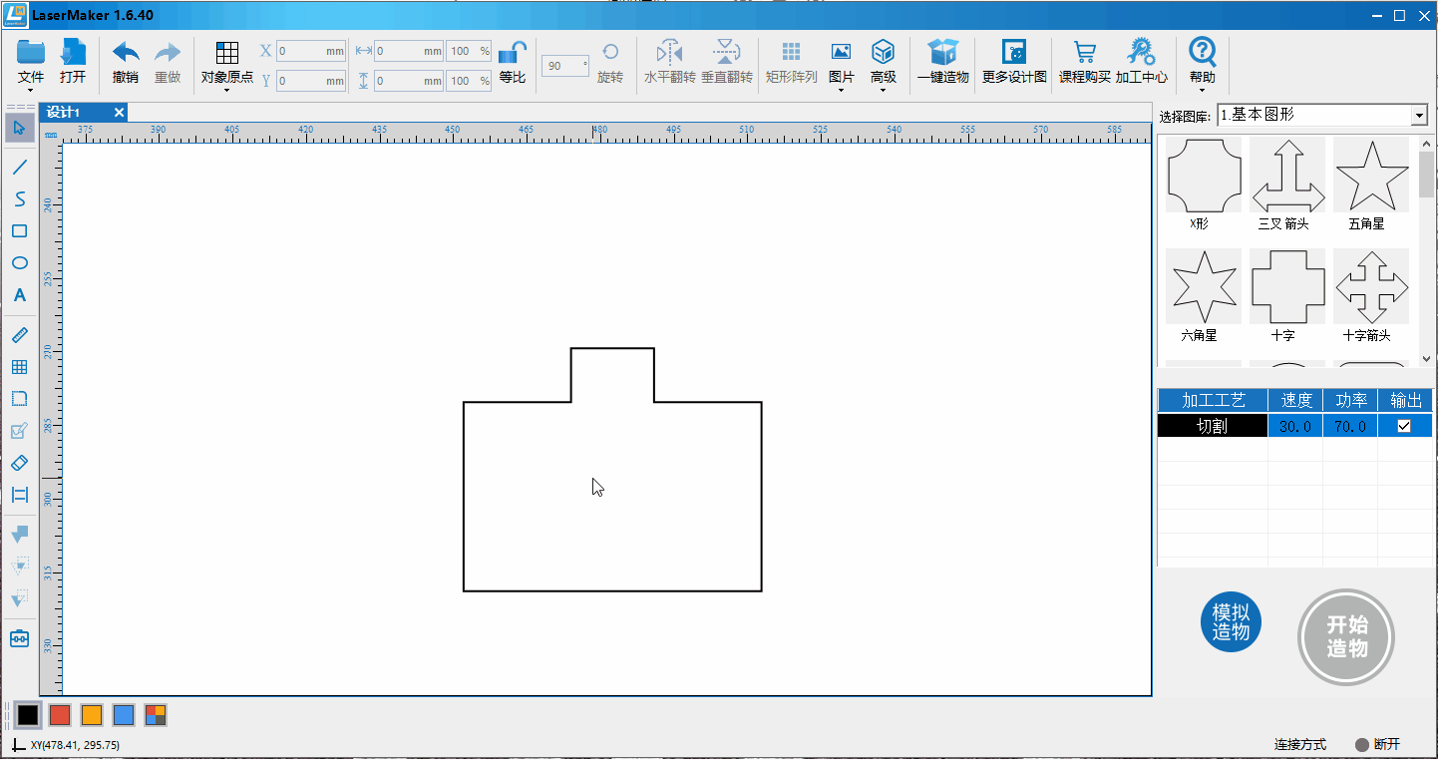This screenshot has height=759, width=1438.
Task: Click the solid blue arrow shape tool
Action: tap(20, 535)
